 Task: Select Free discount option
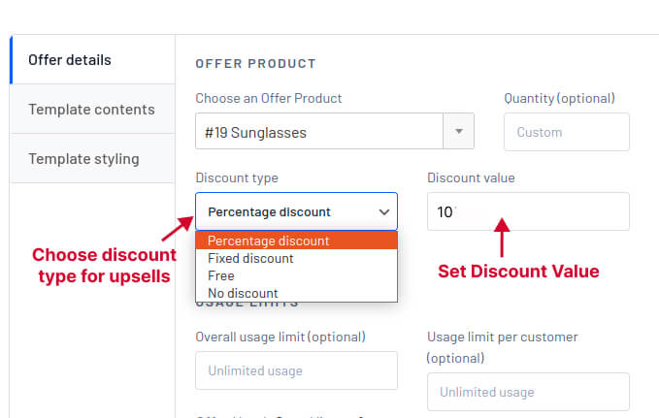pos(296,276)
